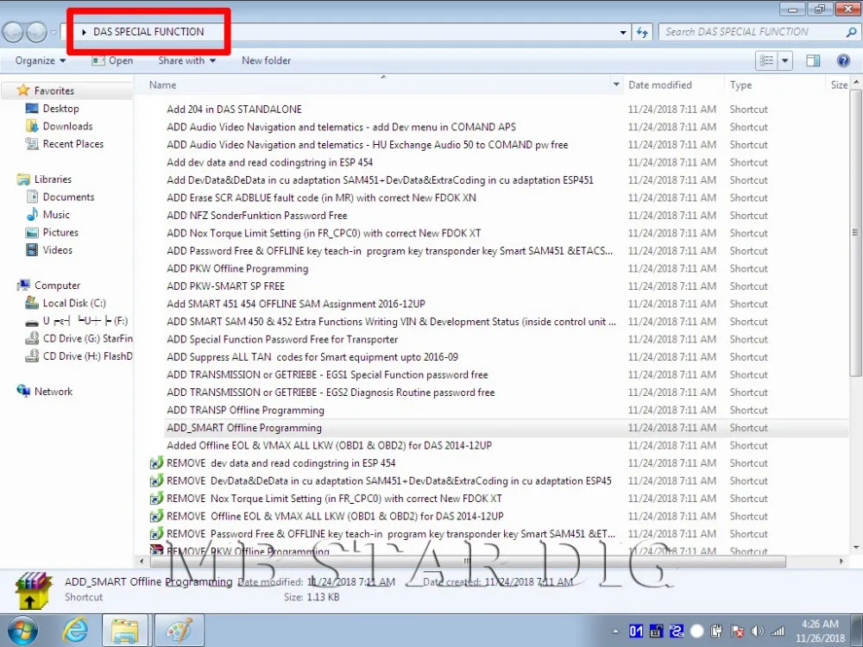Screen dimensions: 863x647
Task: Show hidden system tray icons
Action: pos(615,631)
